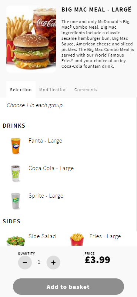Choose Side Salad as the side
The width and height of the screenshot is (137, 297).
coord(42,236)
